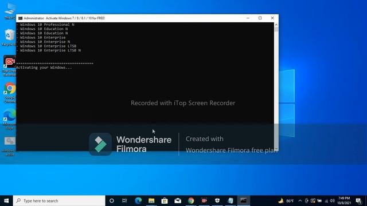Open the microphone tray icon
Screen dimensions: 367x206
coord(306,201)
